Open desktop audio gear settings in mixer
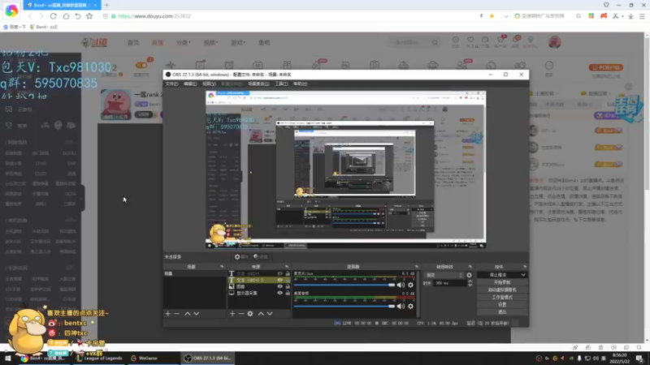The height and width of the screenshot is (365, 650). coord(410,307)
